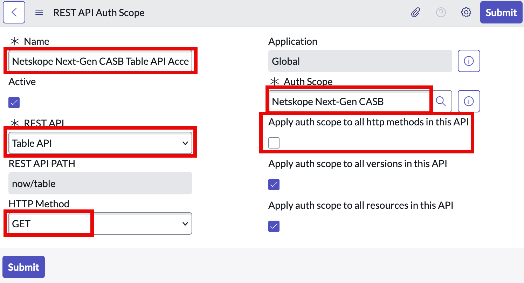Open the HTTP Method dropdown showing GET
524x283 pixels.
(x=100, y=223)
